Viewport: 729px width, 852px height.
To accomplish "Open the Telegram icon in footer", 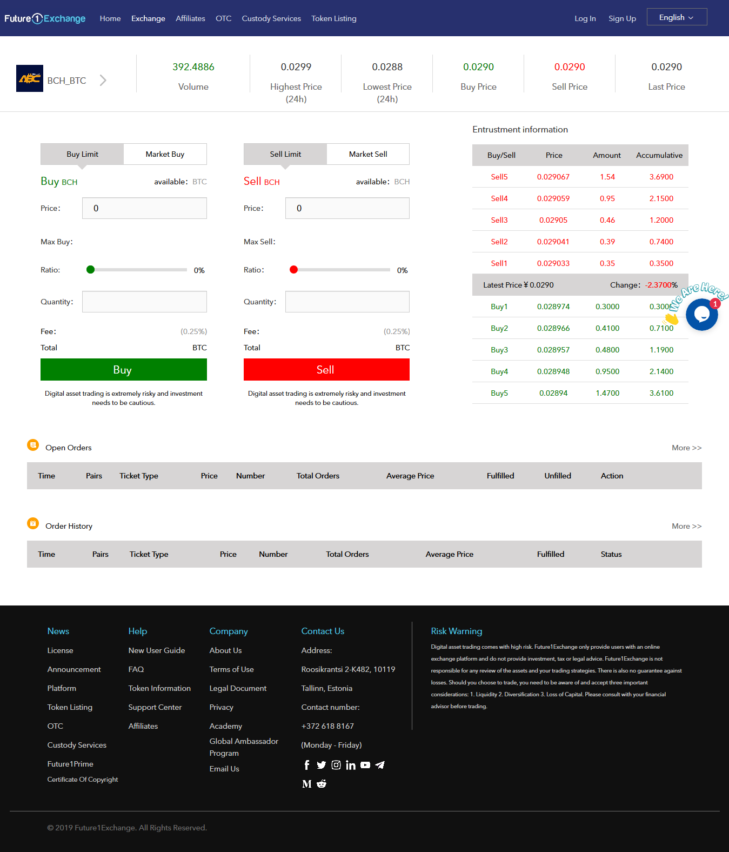I will (x=380, y=765).
